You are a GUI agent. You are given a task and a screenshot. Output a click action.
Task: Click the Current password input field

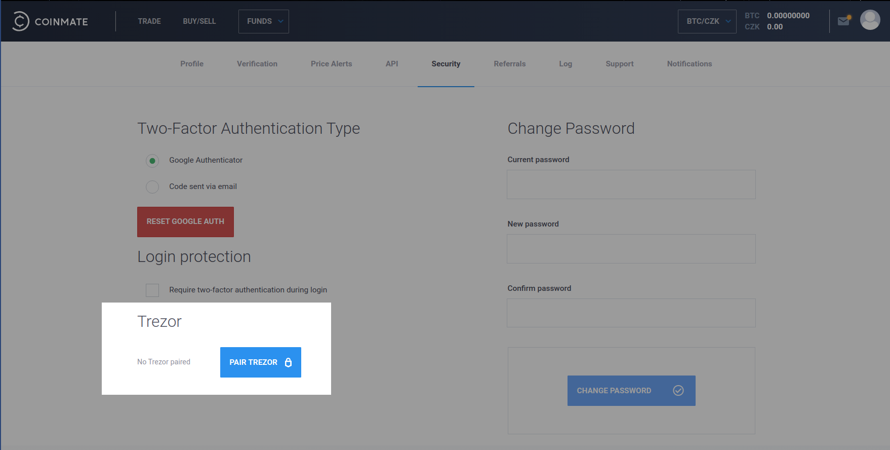[631, 184]
